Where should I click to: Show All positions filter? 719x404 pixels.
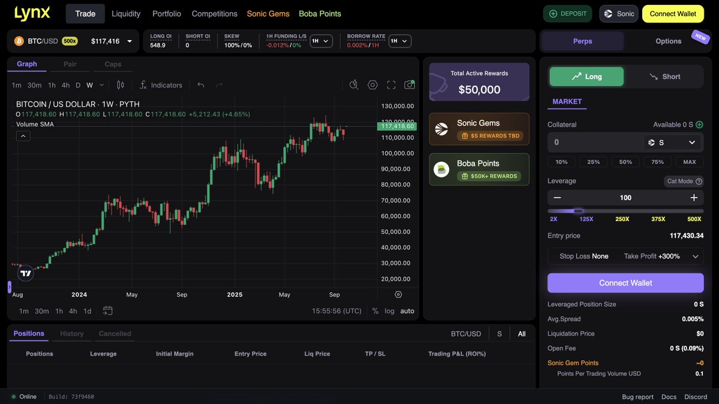point(522,334)
